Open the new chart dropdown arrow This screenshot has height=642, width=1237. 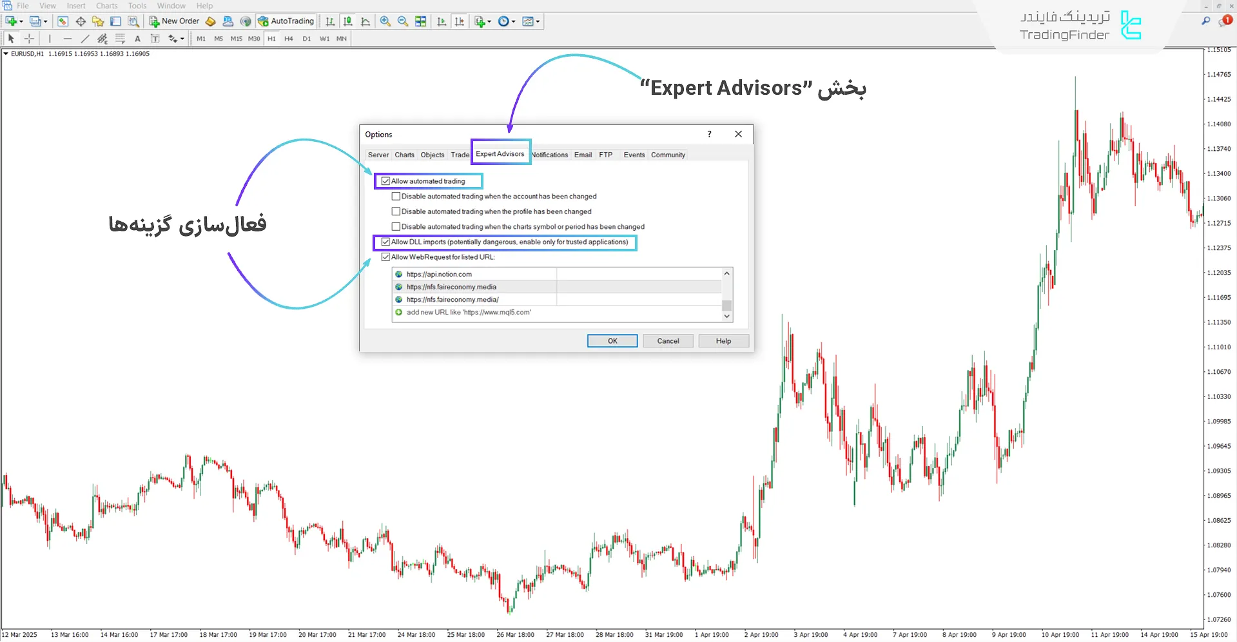coord(21,21)
